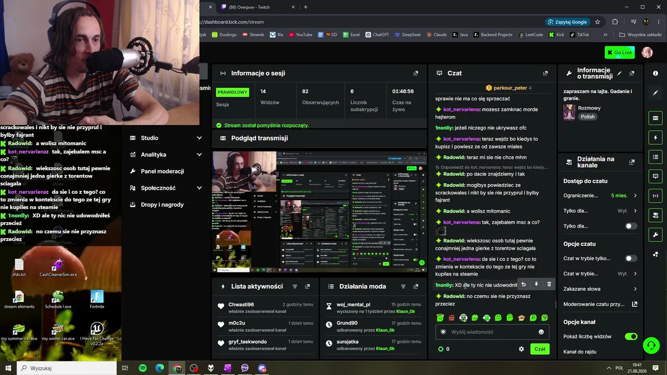
Task: Open Ograniczenie... 5 mies. chat access option
Action: tap(600, 196)
